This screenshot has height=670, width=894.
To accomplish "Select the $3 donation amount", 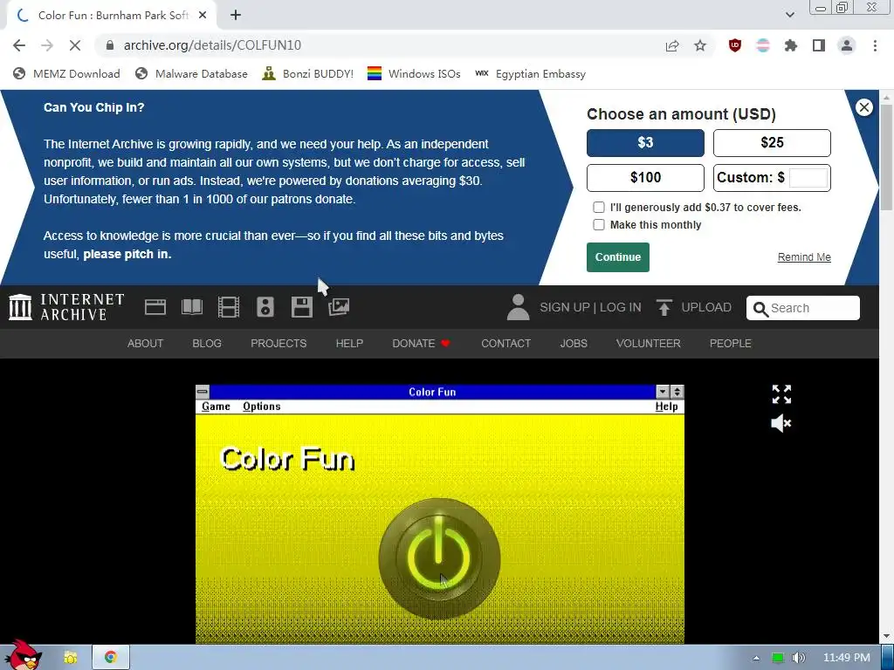I will tap(645, 143).
